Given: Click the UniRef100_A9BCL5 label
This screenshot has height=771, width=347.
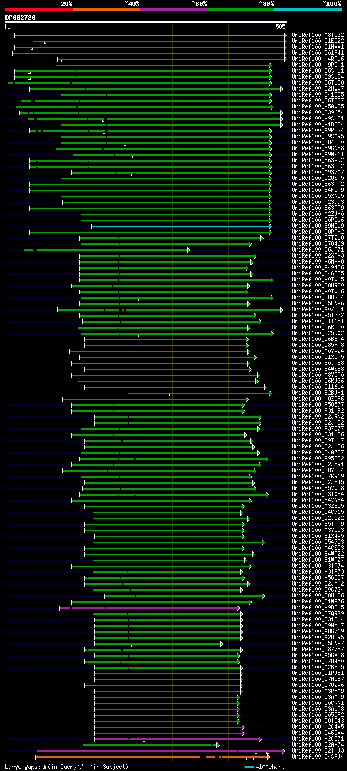Looking at the screenshot, I should [x=318, y=608].
